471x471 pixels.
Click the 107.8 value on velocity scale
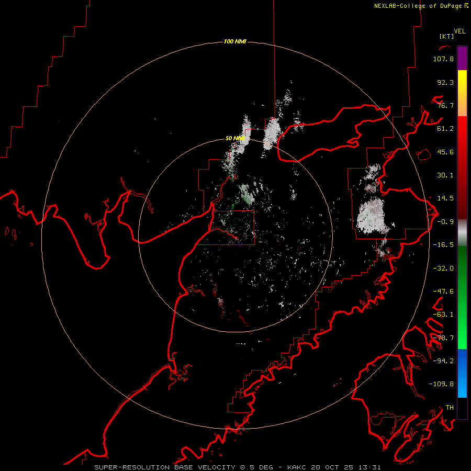[x=443, y=59]
